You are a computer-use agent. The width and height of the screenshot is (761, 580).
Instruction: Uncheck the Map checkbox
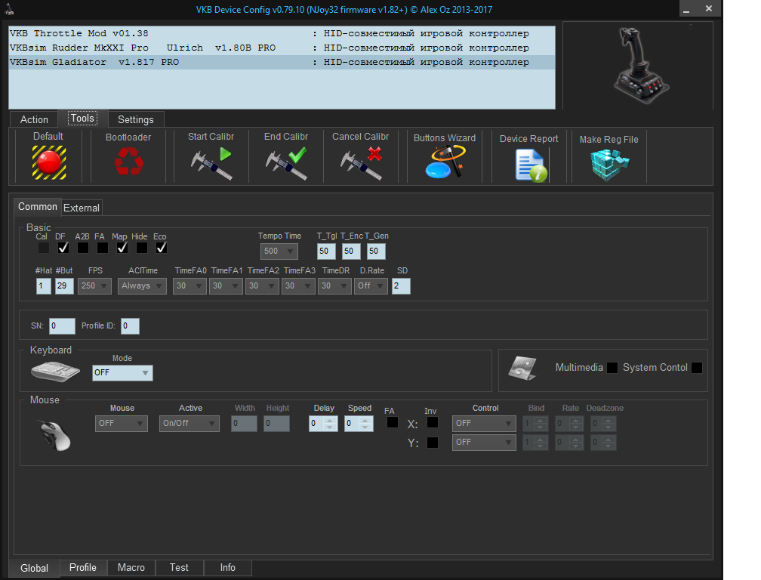[122, 248]
